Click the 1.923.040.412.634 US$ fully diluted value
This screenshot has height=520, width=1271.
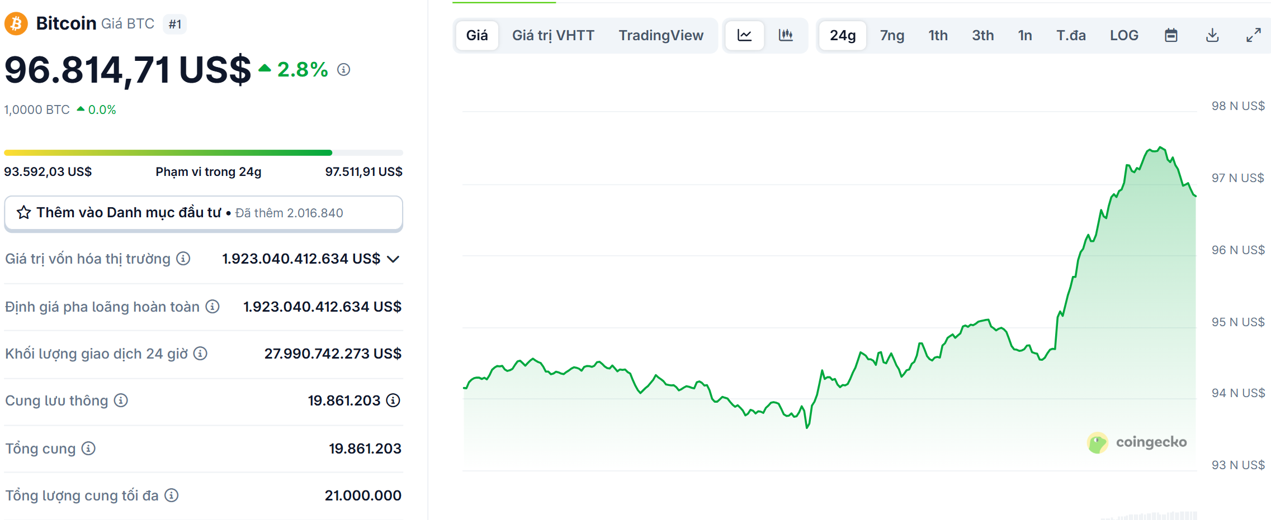322,307
